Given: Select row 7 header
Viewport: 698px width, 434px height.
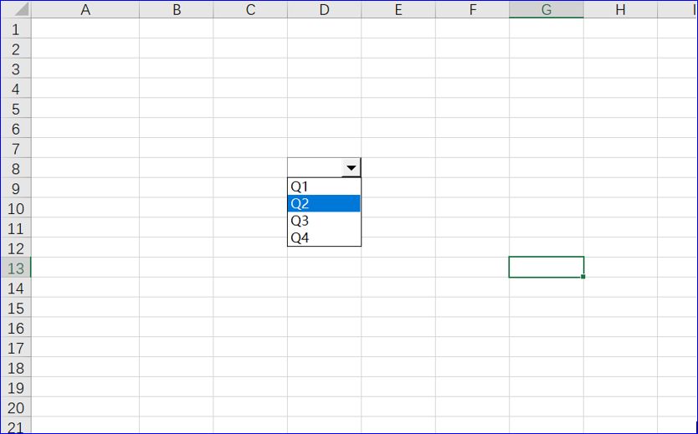Looking at the screenshot, I should coord(16,149).
